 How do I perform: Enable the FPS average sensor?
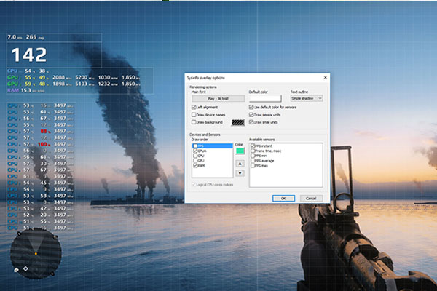[253, 161]
